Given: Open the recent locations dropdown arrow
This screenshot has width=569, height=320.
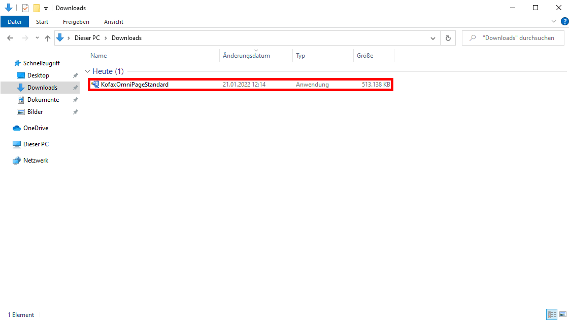Looking at the screenshot, I should 37,38.
